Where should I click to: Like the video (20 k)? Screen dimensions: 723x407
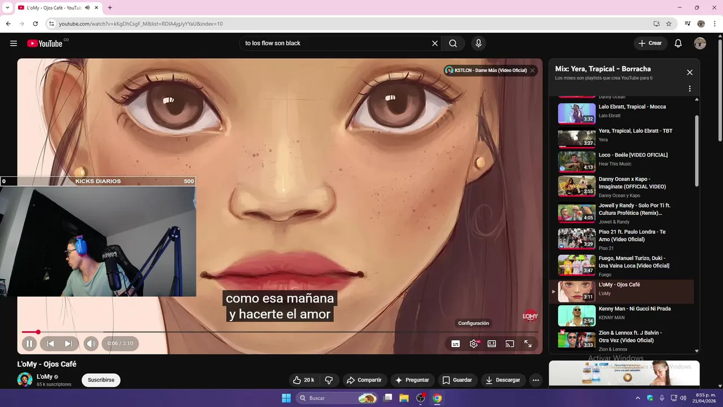pyautogui.click(x=303, y=380)
